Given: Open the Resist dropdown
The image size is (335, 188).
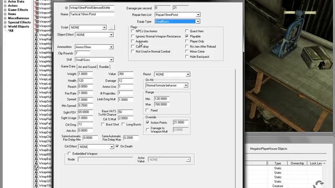Looking at the screenshot, I should coord(188,74).
